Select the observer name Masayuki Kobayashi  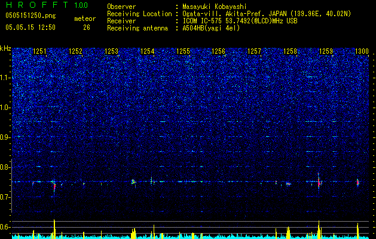[215, 7]
